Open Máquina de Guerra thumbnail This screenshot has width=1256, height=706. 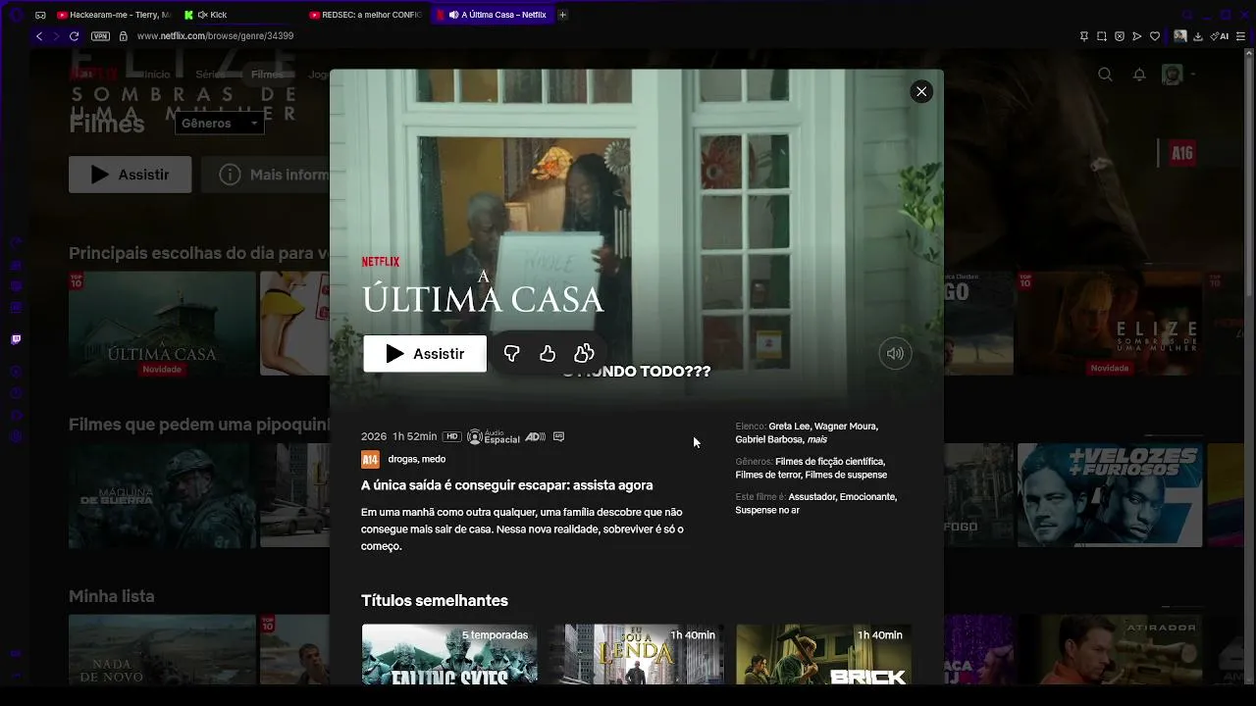coord(162,495)
